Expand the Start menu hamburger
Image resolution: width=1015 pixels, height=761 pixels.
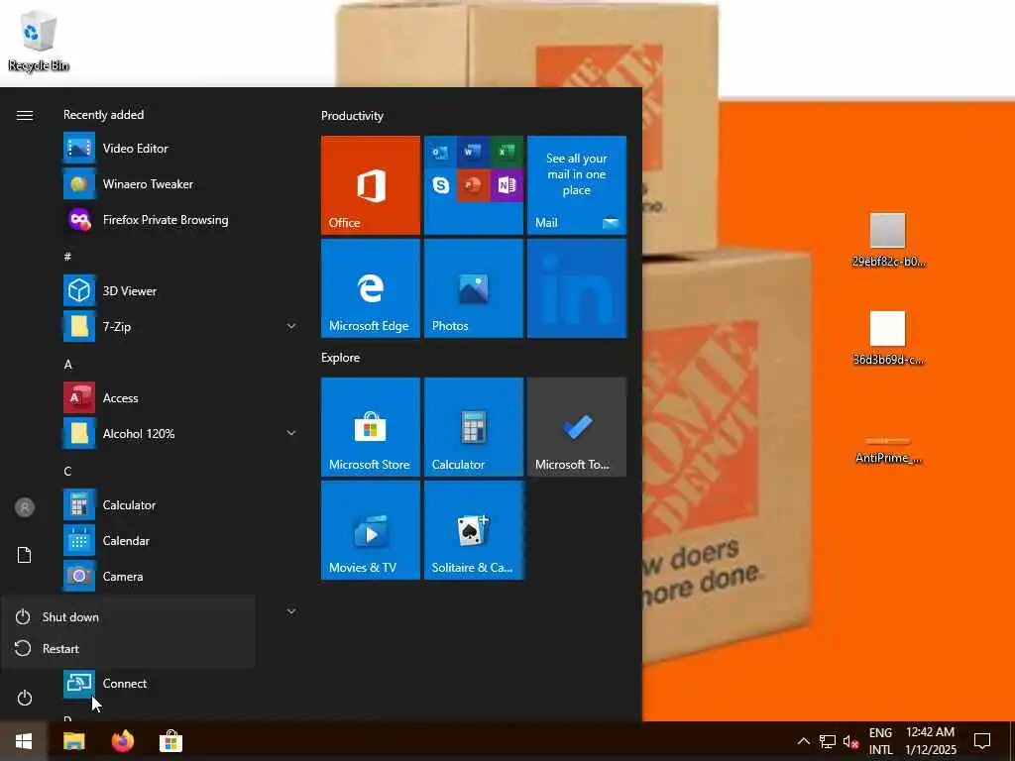[x=25, y=115]
